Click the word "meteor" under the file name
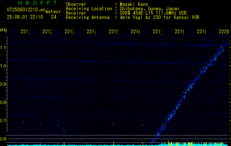This screenshot has height=146, width=231. click(53, 12)
